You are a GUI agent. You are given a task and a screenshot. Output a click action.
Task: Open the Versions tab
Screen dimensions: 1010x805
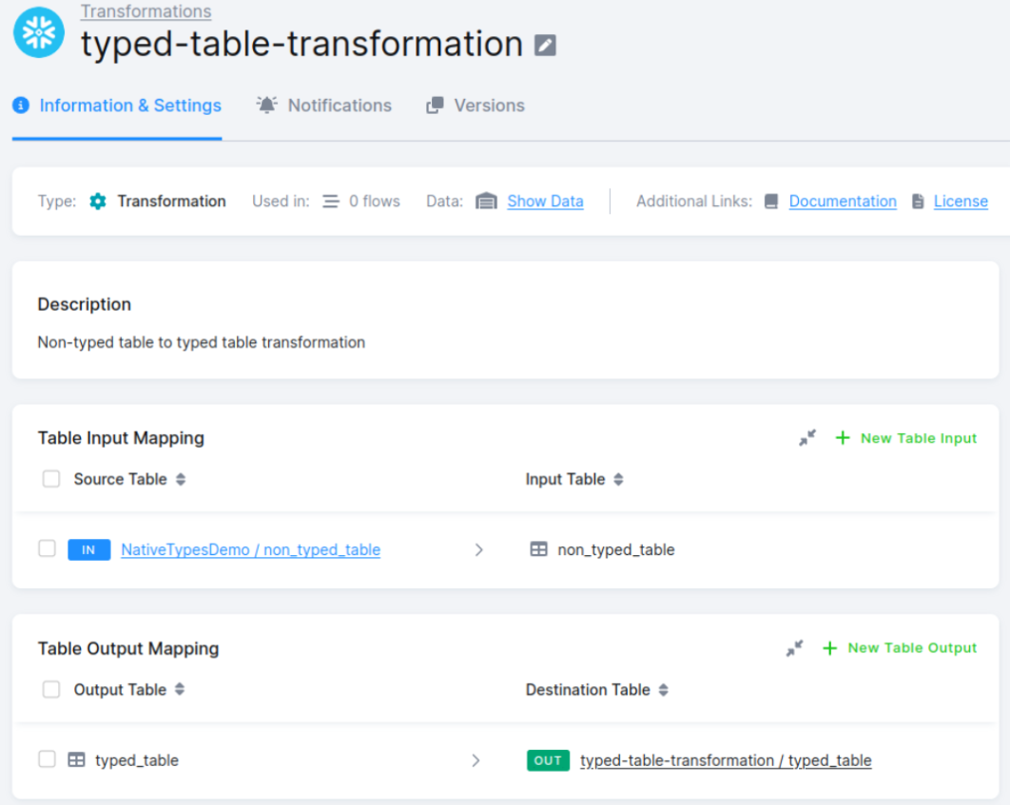click(476, 105)
